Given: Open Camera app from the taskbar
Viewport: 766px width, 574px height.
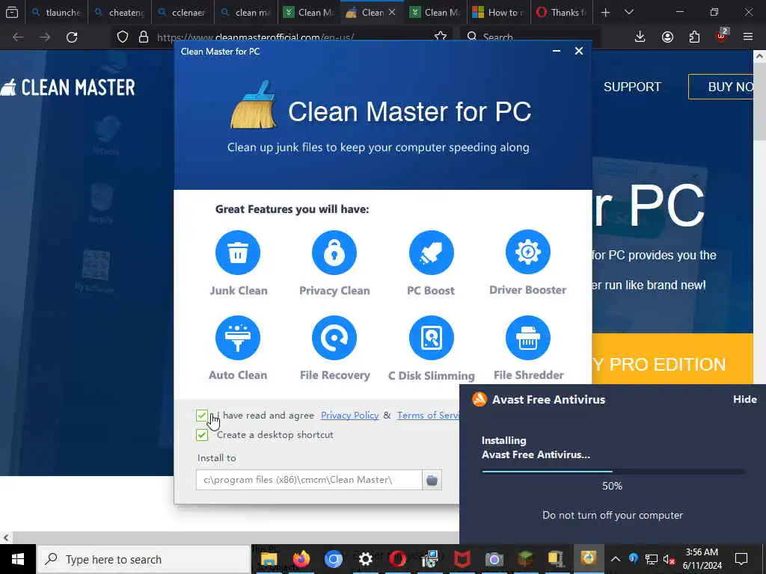Looking at the screenshot, I should pyautogui.click(x=494, y=559).
